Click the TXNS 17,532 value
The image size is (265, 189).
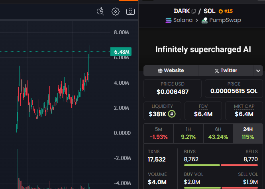pyautogui.click(x=157, y=159)
